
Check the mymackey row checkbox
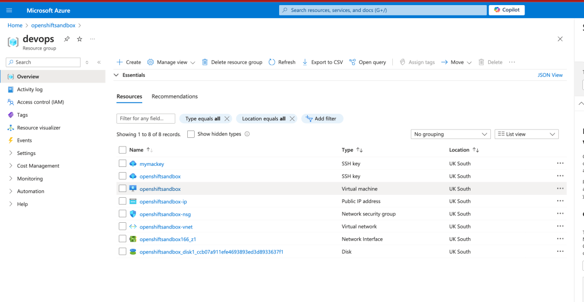tap(123, 164)
